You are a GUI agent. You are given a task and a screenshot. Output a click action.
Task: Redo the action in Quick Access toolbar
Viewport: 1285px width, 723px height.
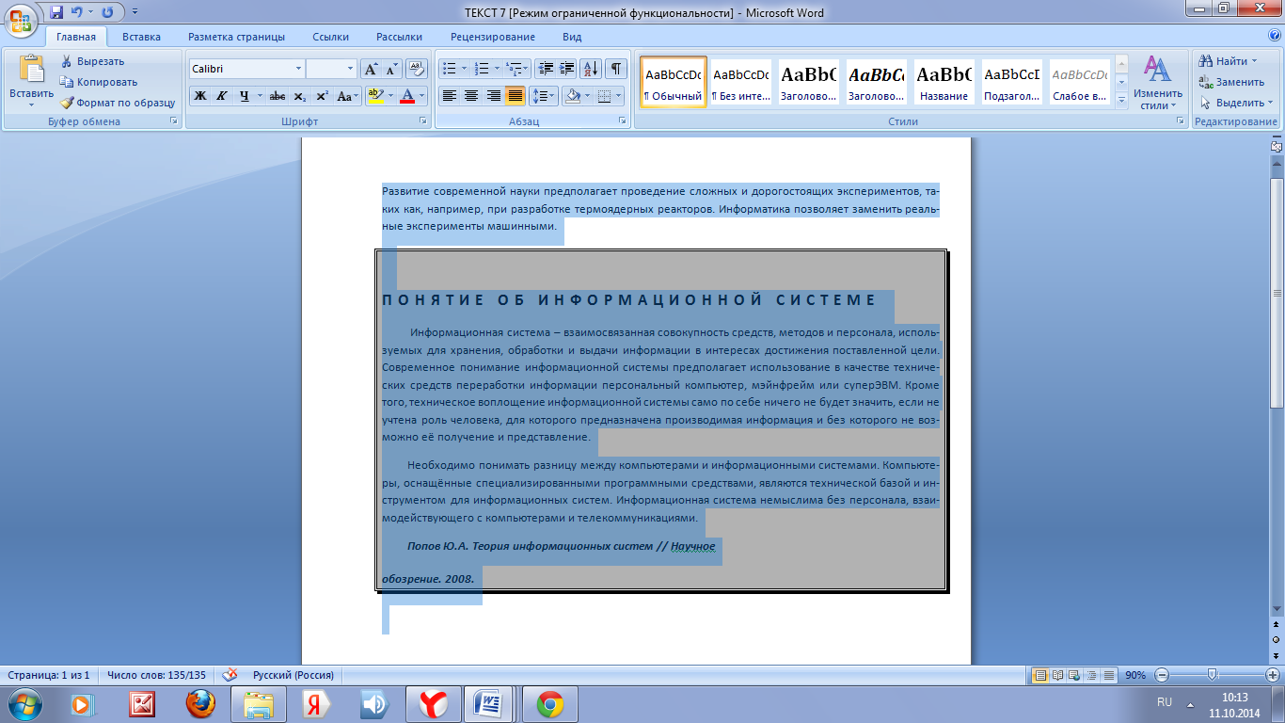tap(106, 12)
